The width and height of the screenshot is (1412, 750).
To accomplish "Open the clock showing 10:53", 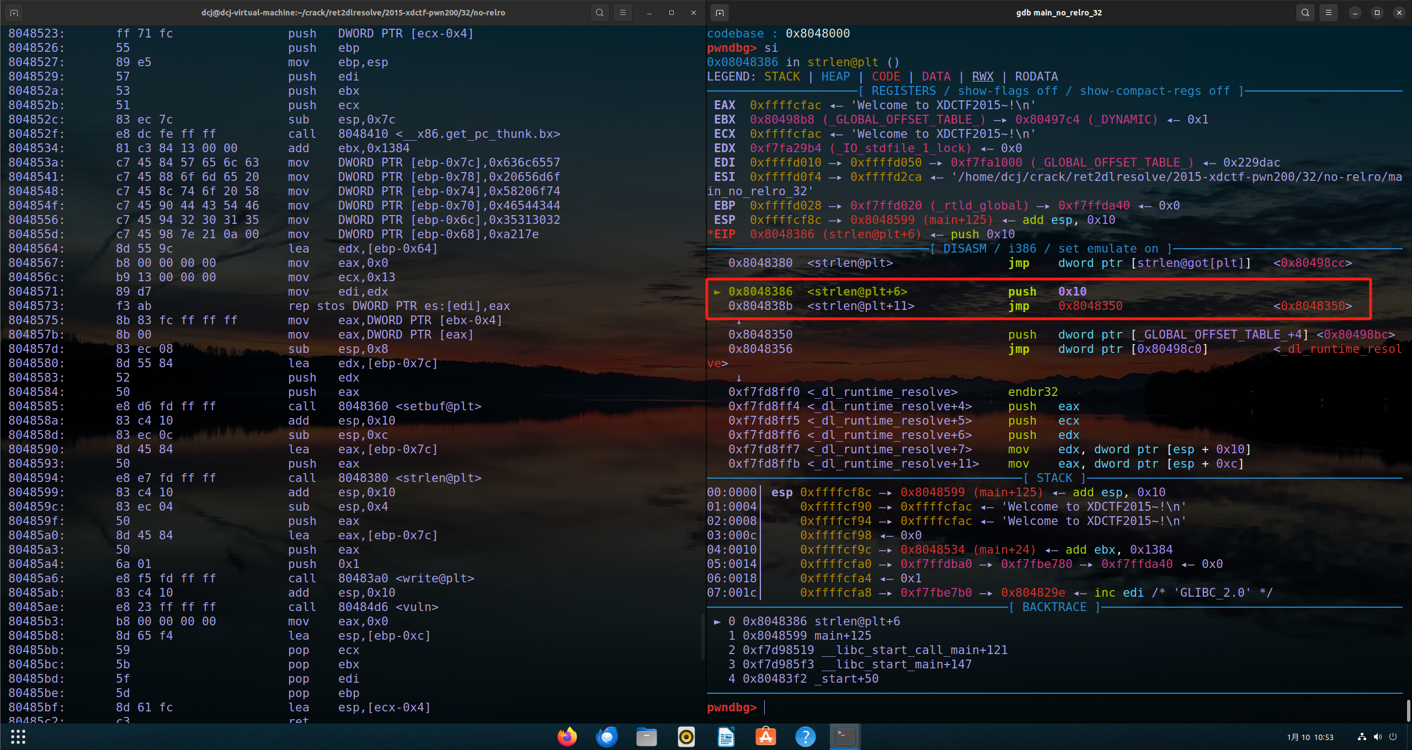I will (x=1310, y=737).
